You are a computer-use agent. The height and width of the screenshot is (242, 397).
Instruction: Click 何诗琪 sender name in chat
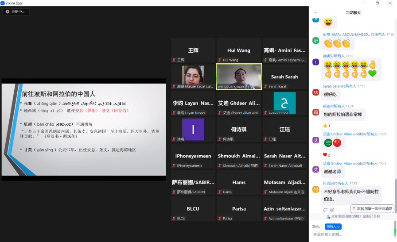[328, 183]
